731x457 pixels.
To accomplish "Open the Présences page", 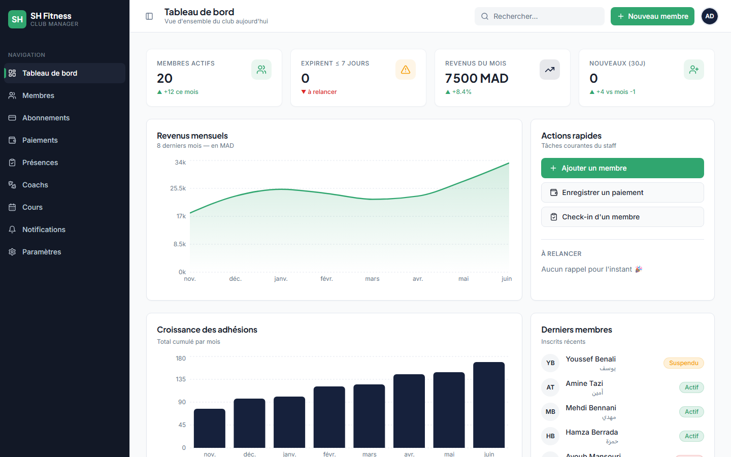I will 64,162.
